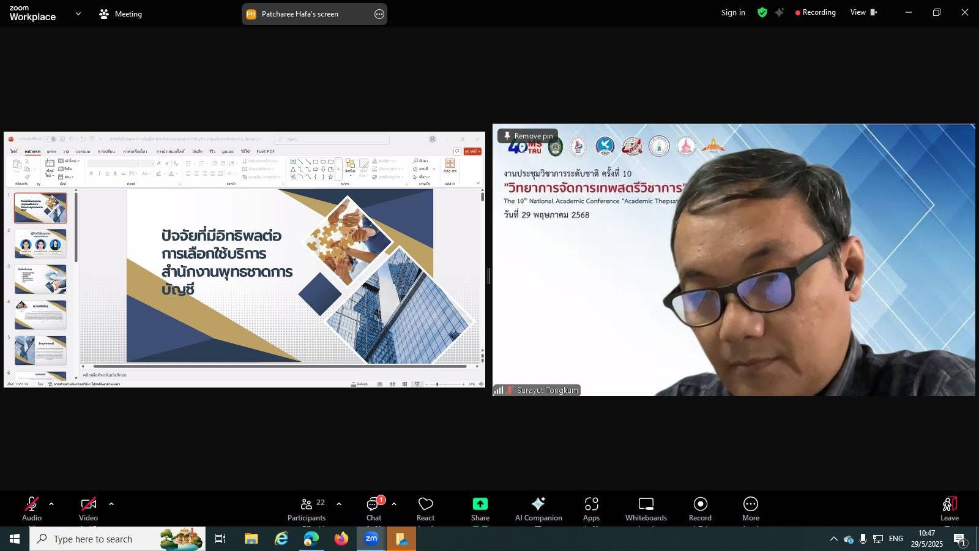Screen dimensions: 979x551
Task: Open the Chat panel
Action: tap(373, 509)
